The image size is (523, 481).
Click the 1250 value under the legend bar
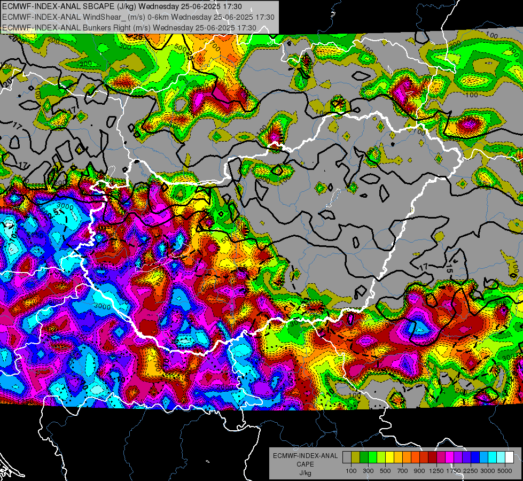point(436,471)
